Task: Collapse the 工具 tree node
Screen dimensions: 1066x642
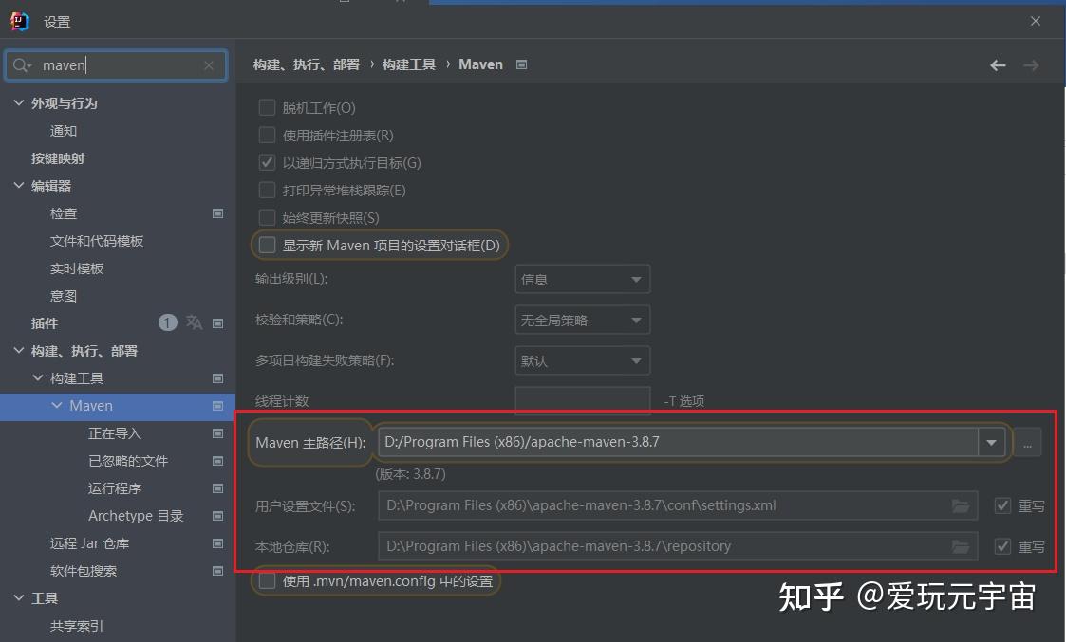Action: click(x=19, y=597)
